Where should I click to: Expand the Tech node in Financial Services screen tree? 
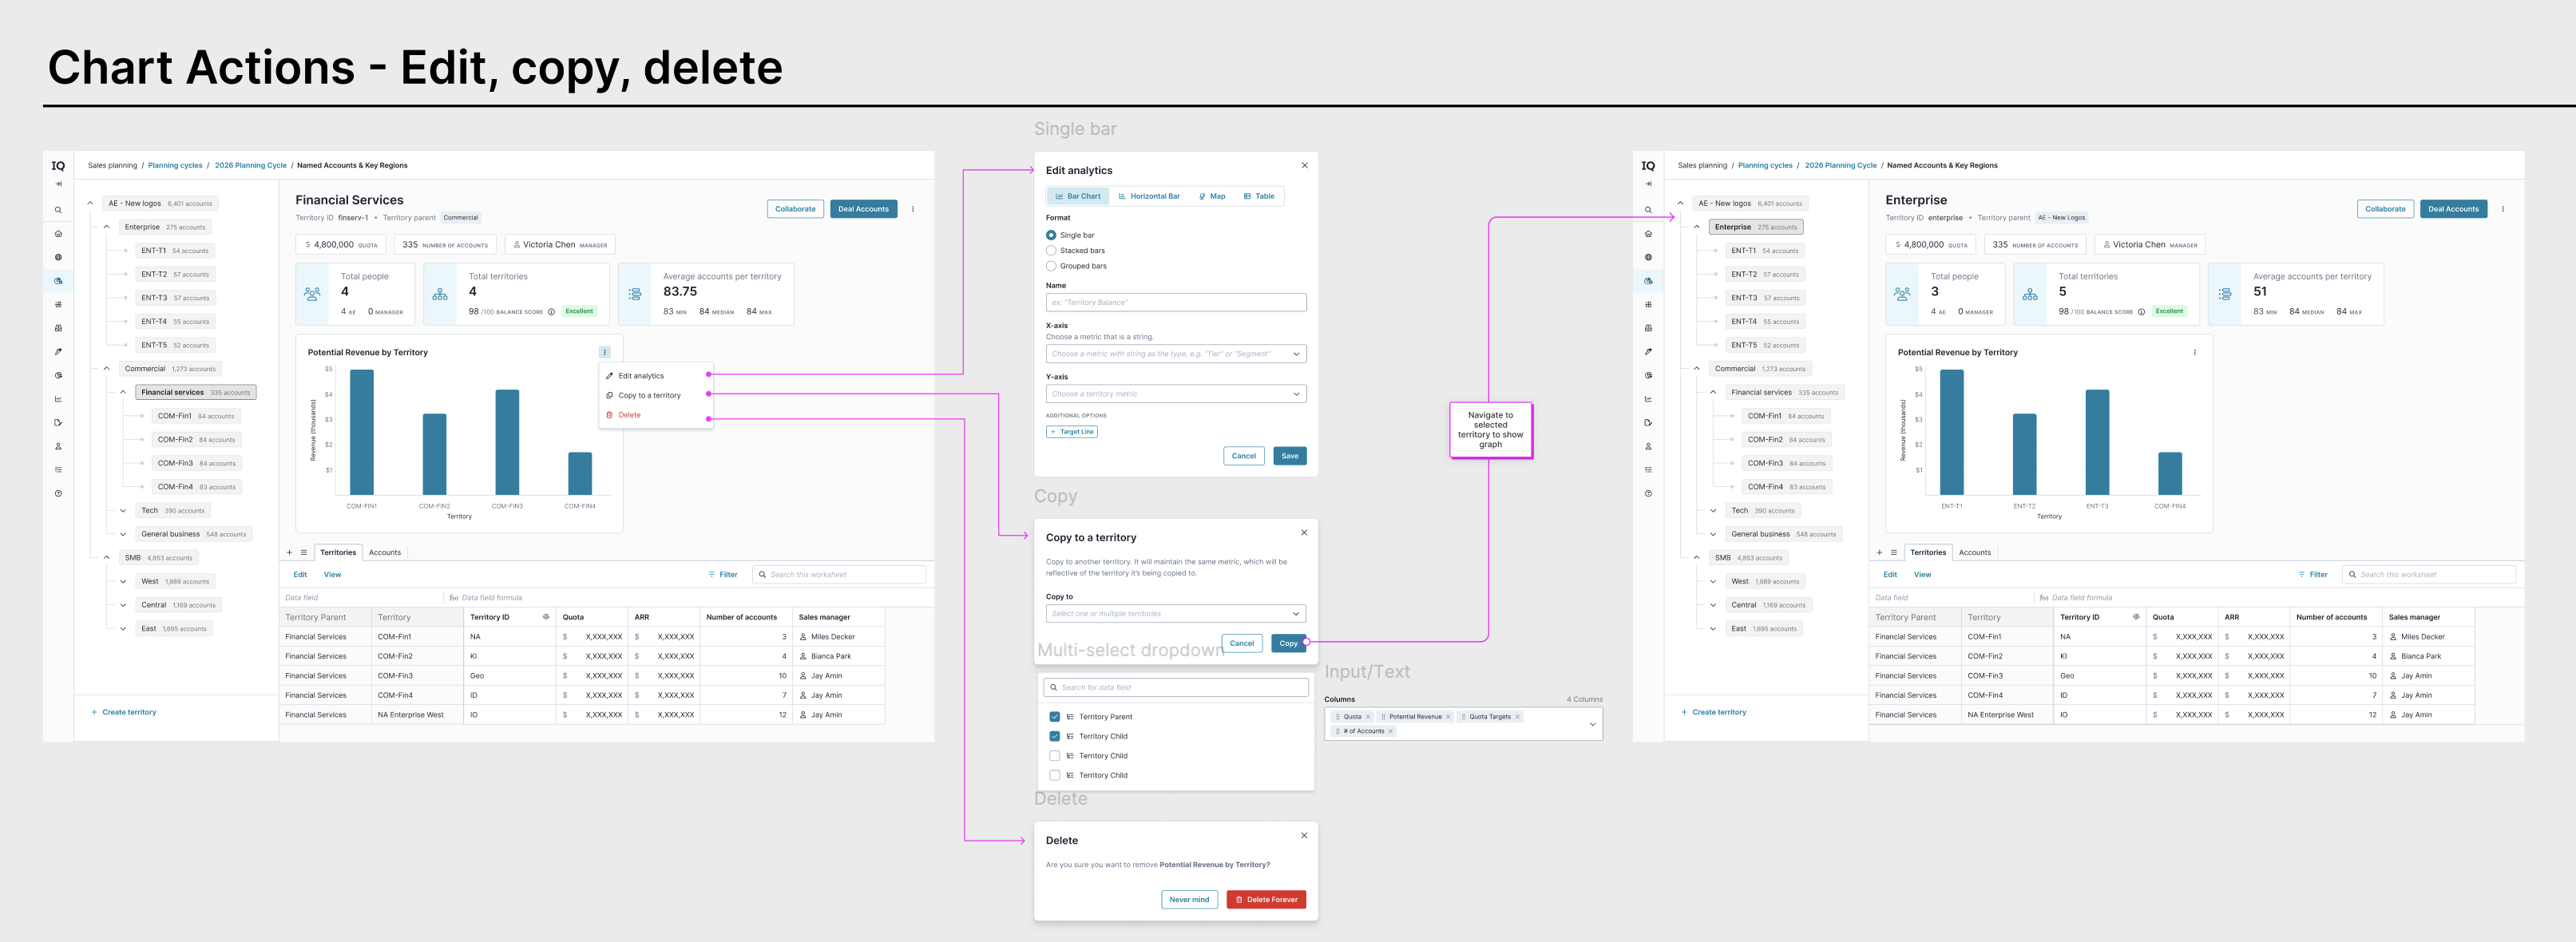[123, 511]
